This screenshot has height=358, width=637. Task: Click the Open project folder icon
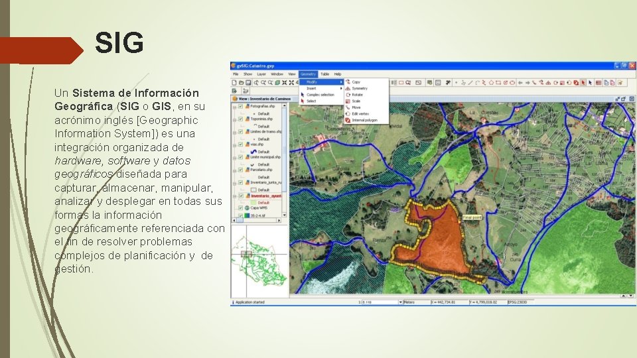(242, 82)
